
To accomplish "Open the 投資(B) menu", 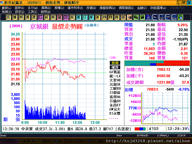I will [91, 8].
